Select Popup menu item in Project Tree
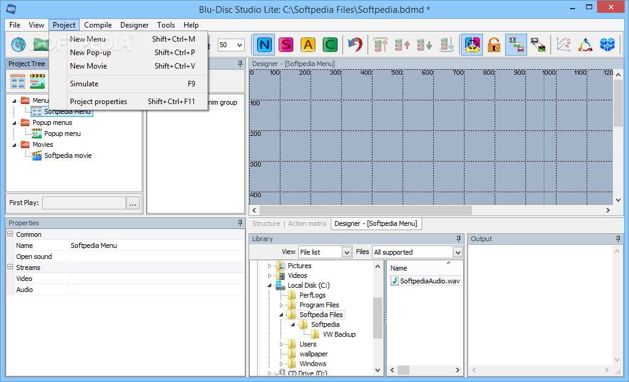 pos(62,133)
